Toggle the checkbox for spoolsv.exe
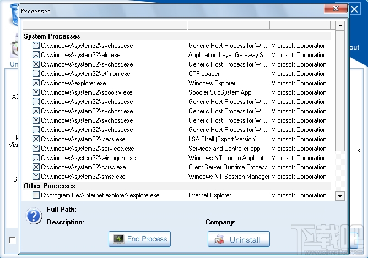 pyautogui.click(x=36, y=92)
